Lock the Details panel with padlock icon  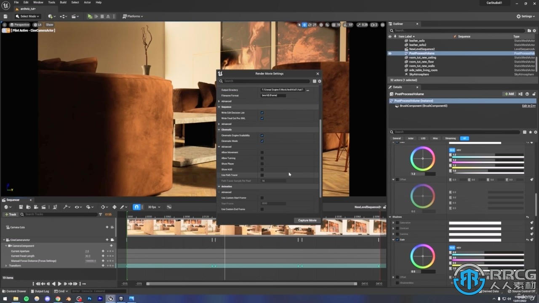(534, 94)
